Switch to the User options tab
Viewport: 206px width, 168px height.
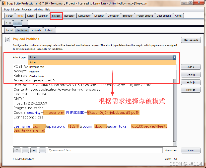[x=164, y=16]
